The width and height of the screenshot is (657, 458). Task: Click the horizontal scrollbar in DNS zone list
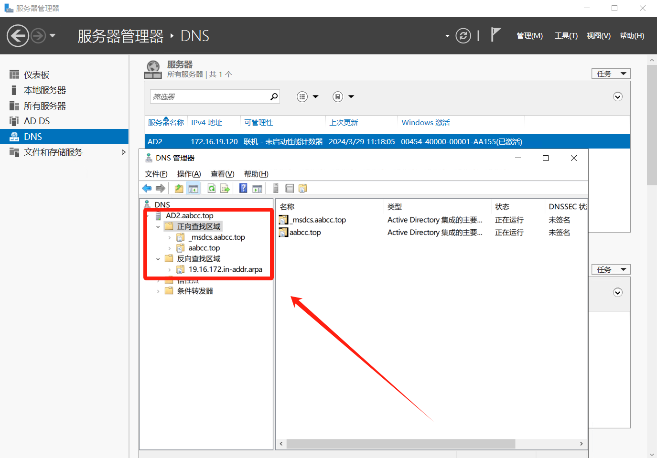(400, 444)
